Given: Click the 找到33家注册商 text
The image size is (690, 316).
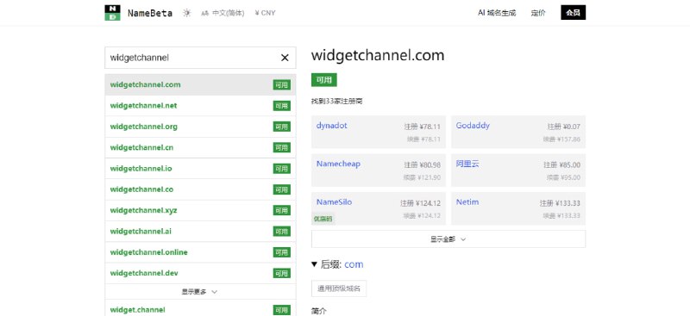Looking at the screenshot, I should click(x=336, y=102).
